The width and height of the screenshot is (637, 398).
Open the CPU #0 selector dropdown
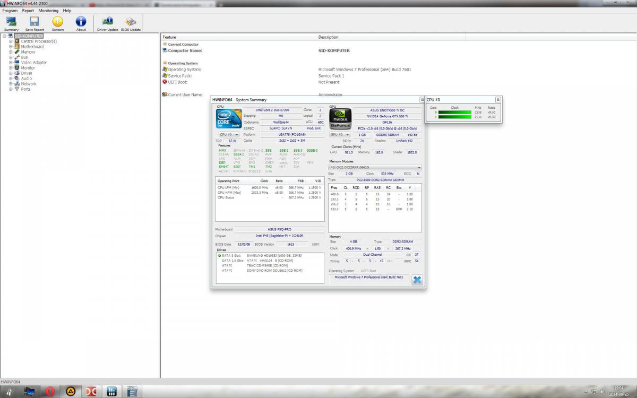pos(229,135)
